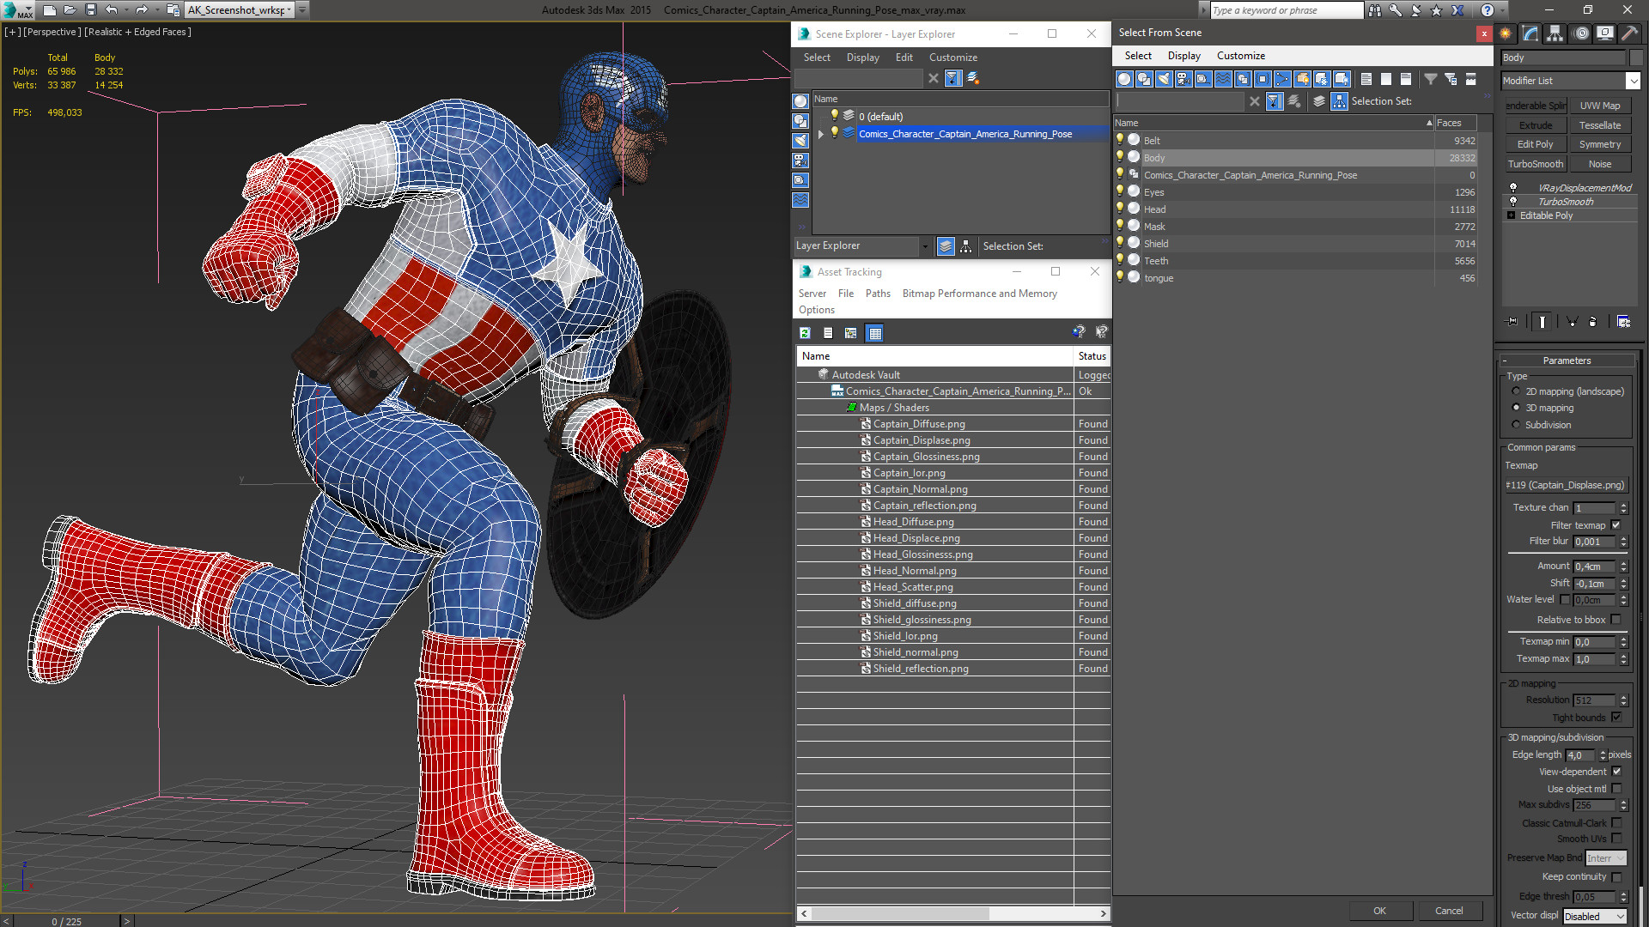
Task: Click Configure Modifier Sets icon under stack
Action: tap(1623, 322)
